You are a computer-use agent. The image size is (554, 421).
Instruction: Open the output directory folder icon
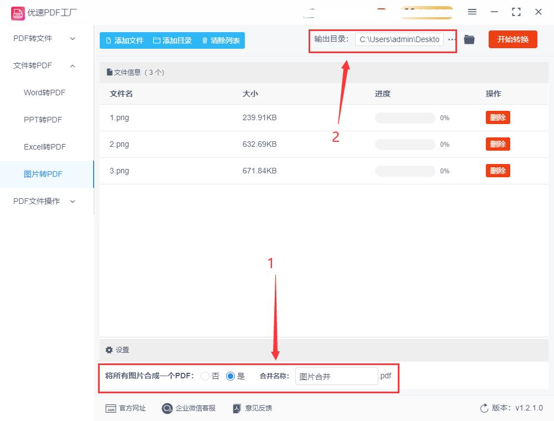point(469,39)
